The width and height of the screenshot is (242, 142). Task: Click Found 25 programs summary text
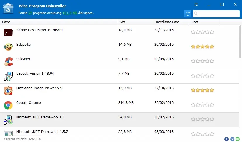pos(56,13)
